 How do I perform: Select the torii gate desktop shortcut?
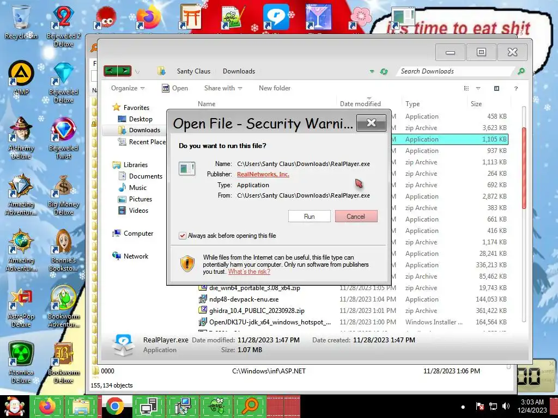coord(190,17)
